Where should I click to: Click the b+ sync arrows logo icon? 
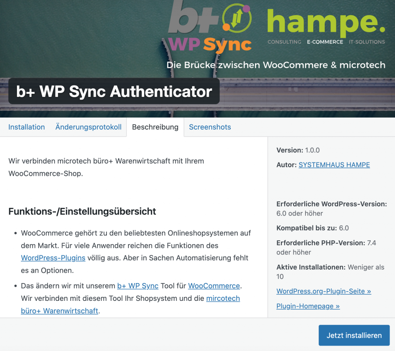point(236,18)
